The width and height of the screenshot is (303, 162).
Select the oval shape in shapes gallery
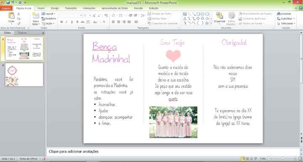(202, 14)
